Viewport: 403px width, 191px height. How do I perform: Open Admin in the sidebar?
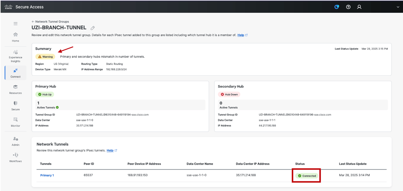click(x=15, y=141)
